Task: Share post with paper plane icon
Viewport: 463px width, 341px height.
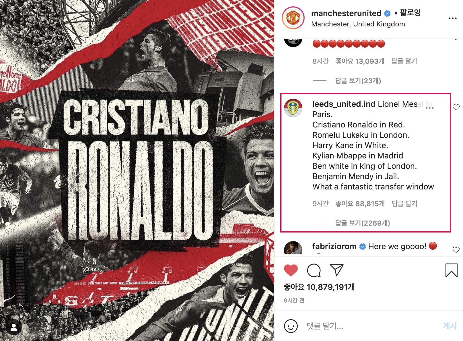Action: 337,270
